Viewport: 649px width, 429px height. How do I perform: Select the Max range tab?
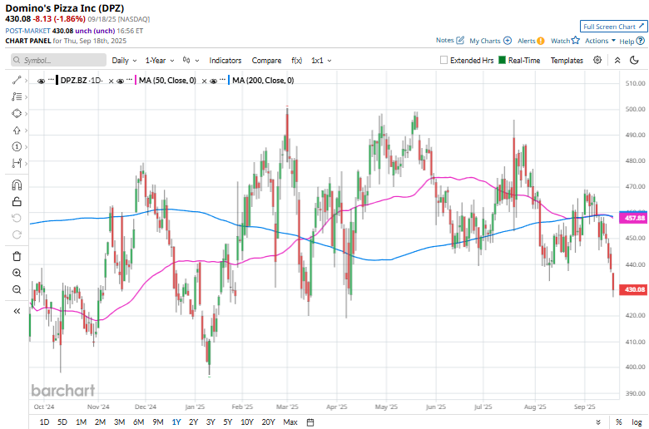pyautogui.click(x=290, y=422)
